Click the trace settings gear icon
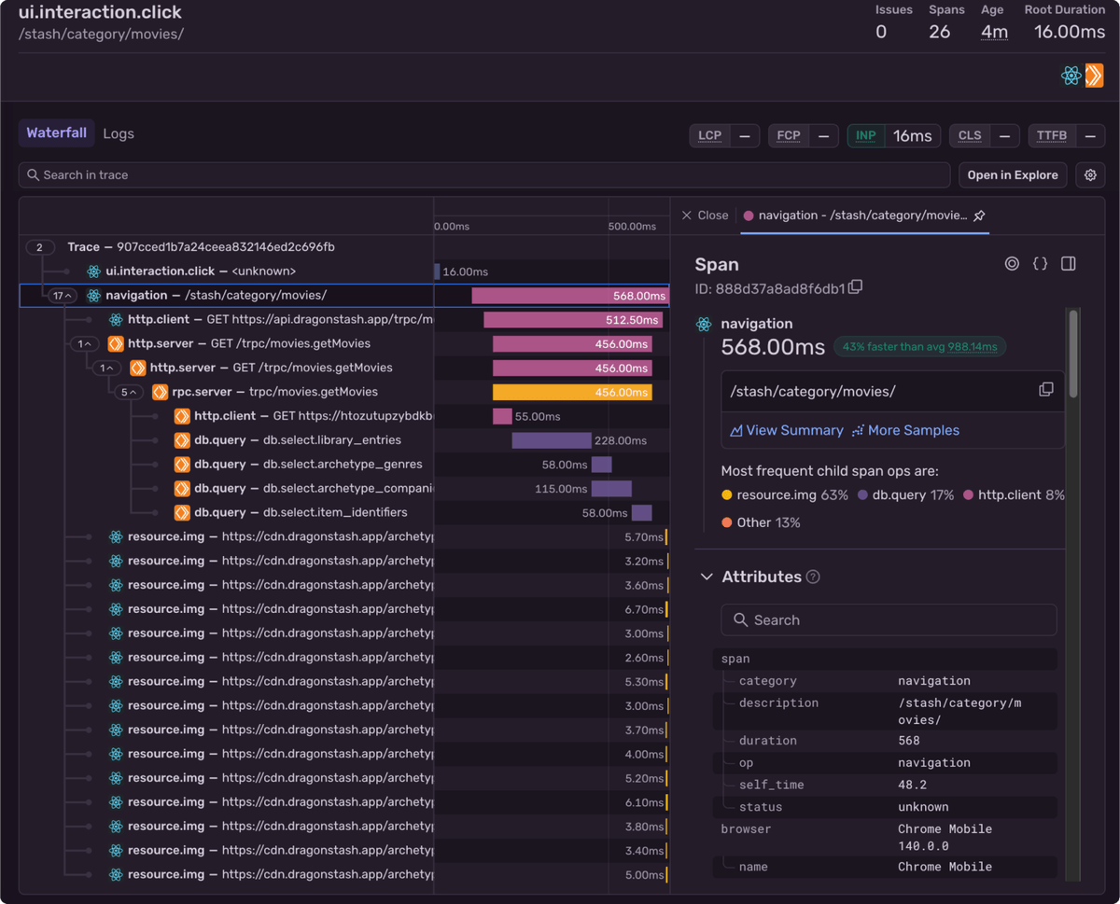1120x904 pixels. (x=1090, y=175)
